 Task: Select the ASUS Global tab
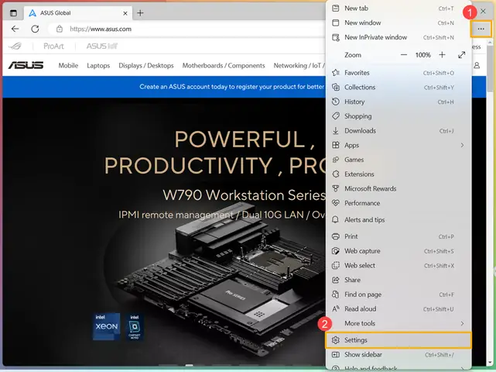[77, 13]
